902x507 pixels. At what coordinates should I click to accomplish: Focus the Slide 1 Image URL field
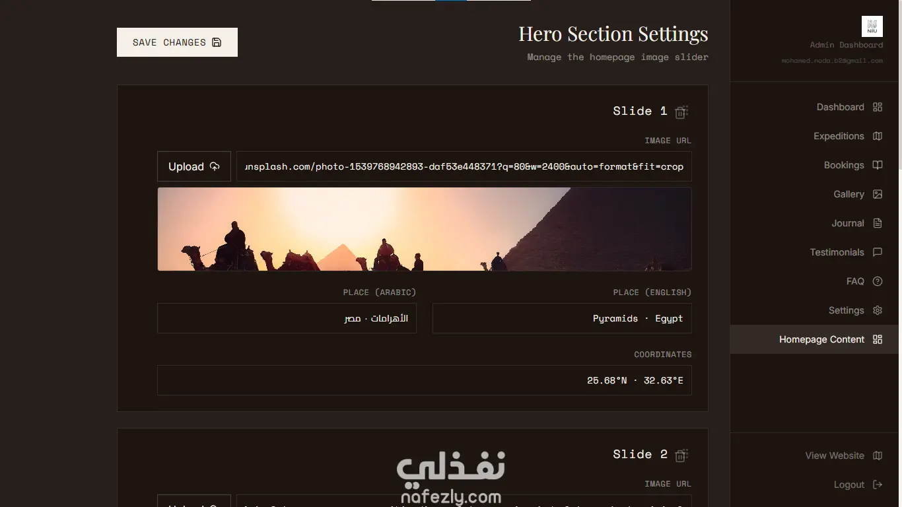pyautogui.click(x=464, y=166)
